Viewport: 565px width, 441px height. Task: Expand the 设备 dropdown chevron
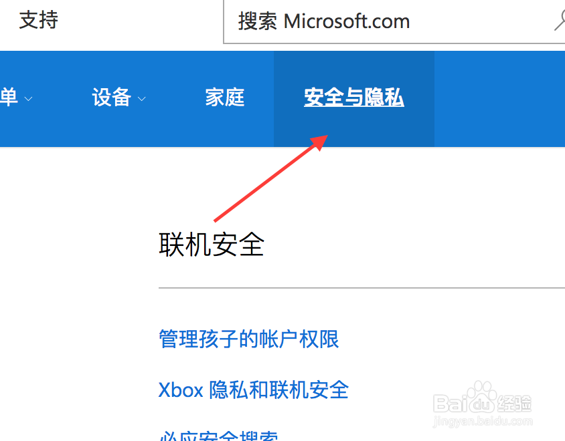pyautogui.click(x=142, y=99)
